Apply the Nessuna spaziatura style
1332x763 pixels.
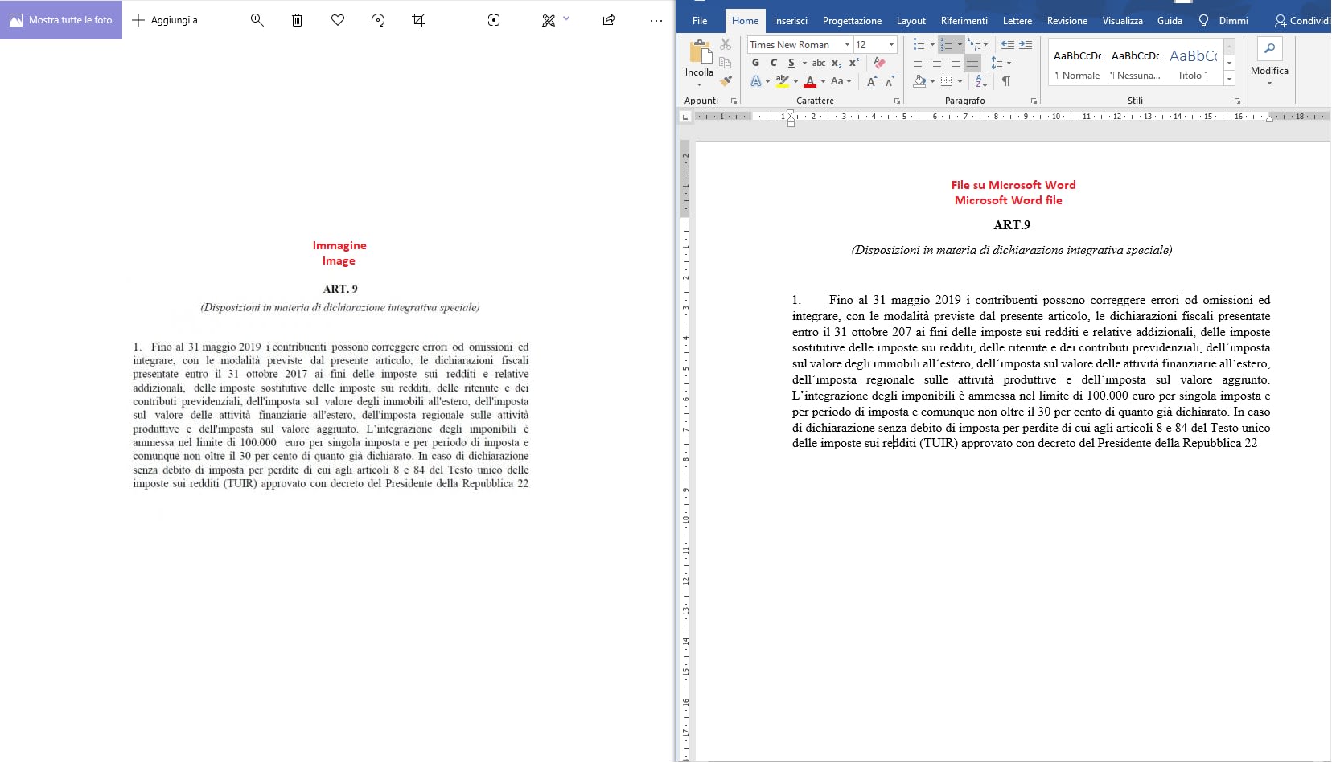tap(1135, 64)
